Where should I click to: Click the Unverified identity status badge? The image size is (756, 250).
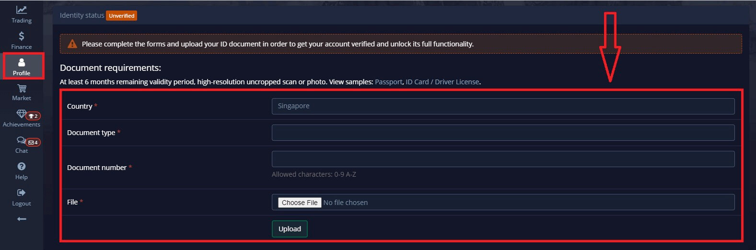pos(122,16)
